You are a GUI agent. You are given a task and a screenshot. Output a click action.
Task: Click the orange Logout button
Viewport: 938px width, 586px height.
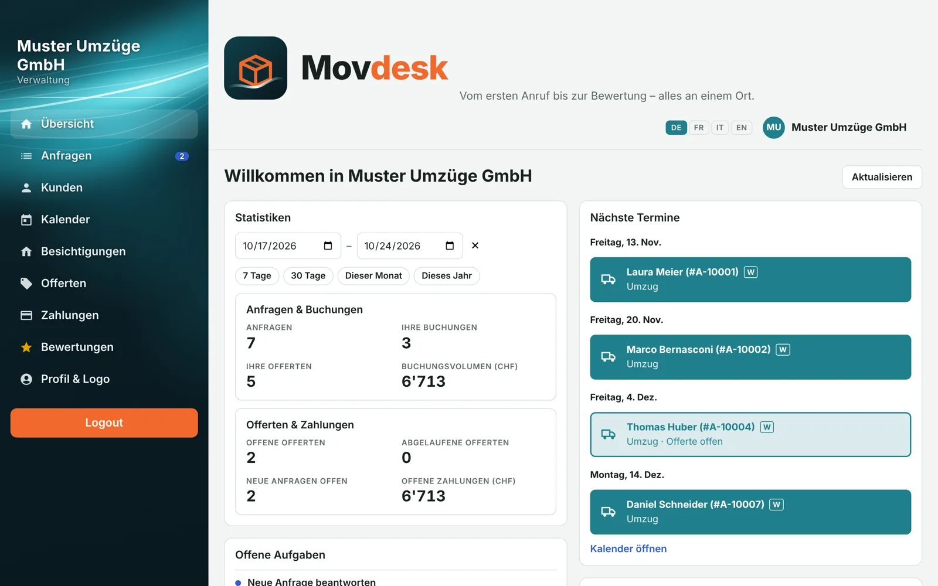tap(104, 423)
